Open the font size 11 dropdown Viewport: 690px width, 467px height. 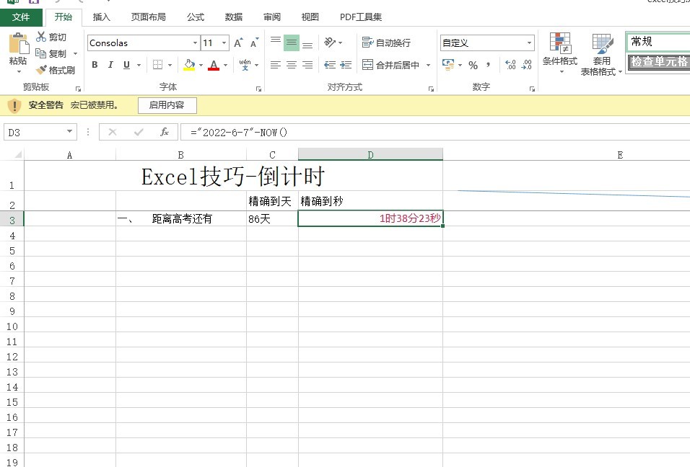[x=224, y=43]
